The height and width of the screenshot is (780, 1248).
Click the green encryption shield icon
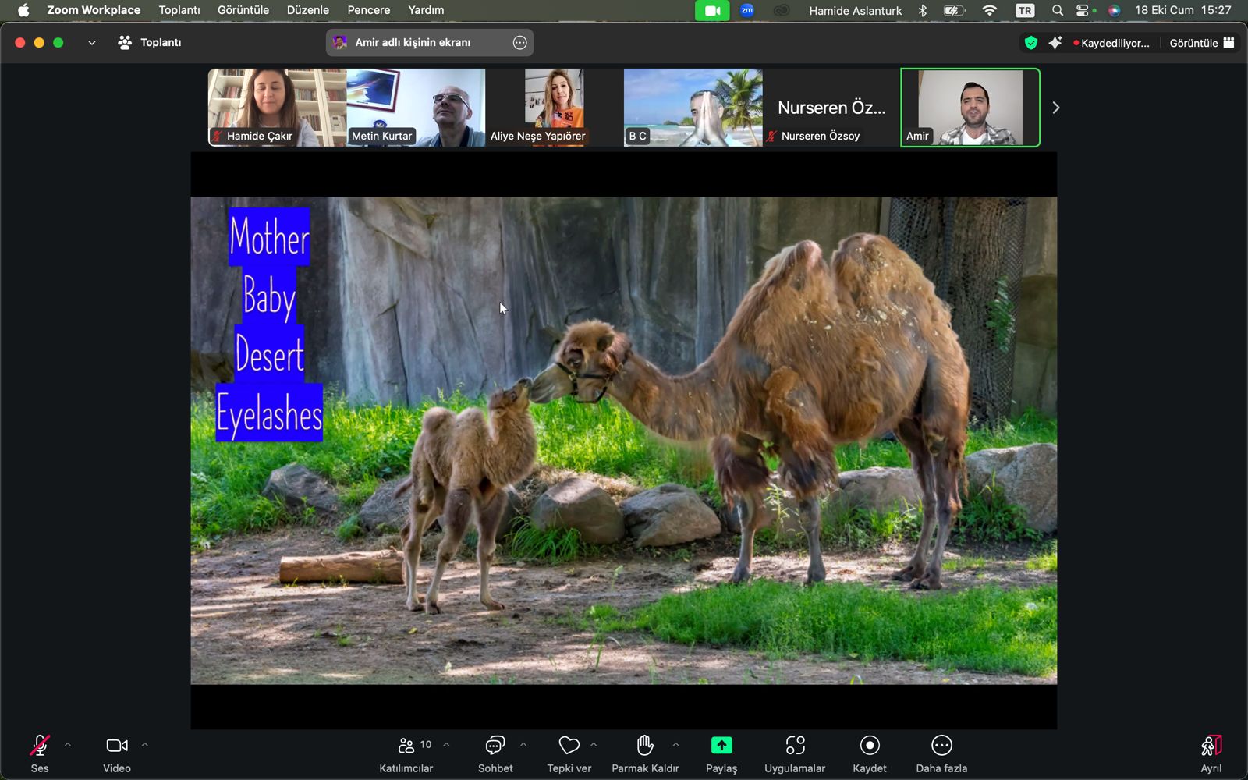1031,43
